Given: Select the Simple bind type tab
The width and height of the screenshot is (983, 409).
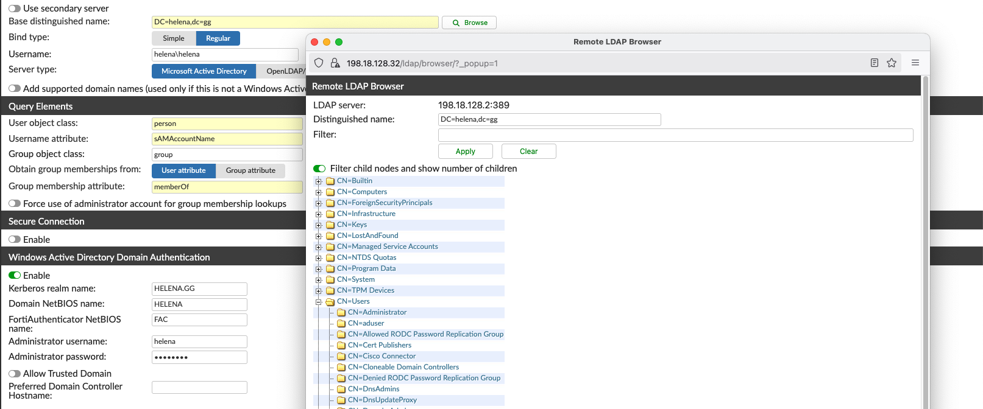Looking at the screenshot, I should (174, 38).
